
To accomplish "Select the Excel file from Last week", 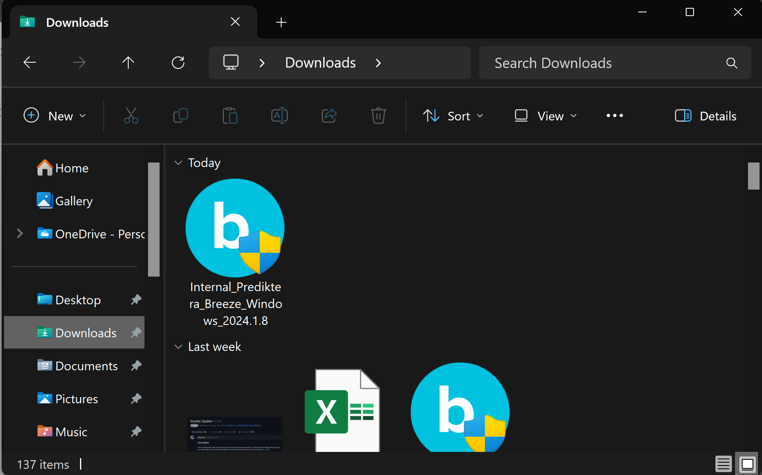I will tap(342, 410).
